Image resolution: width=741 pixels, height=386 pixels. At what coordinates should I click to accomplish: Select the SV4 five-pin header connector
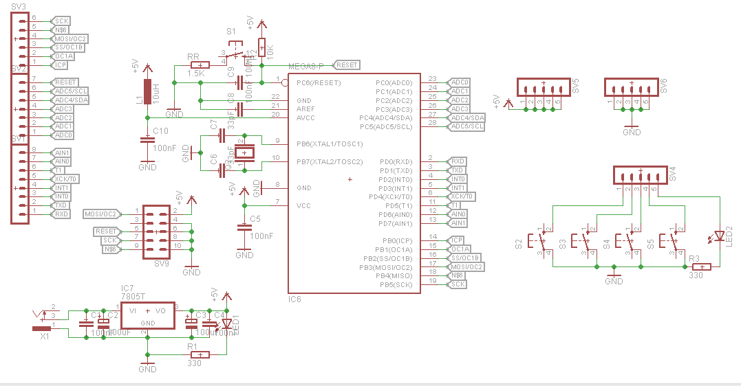pyautogui.click(x=641, y=175)
